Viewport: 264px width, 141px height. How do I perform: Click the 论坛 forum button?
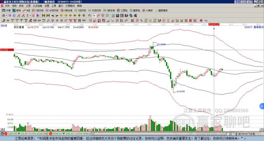(244, 2)
